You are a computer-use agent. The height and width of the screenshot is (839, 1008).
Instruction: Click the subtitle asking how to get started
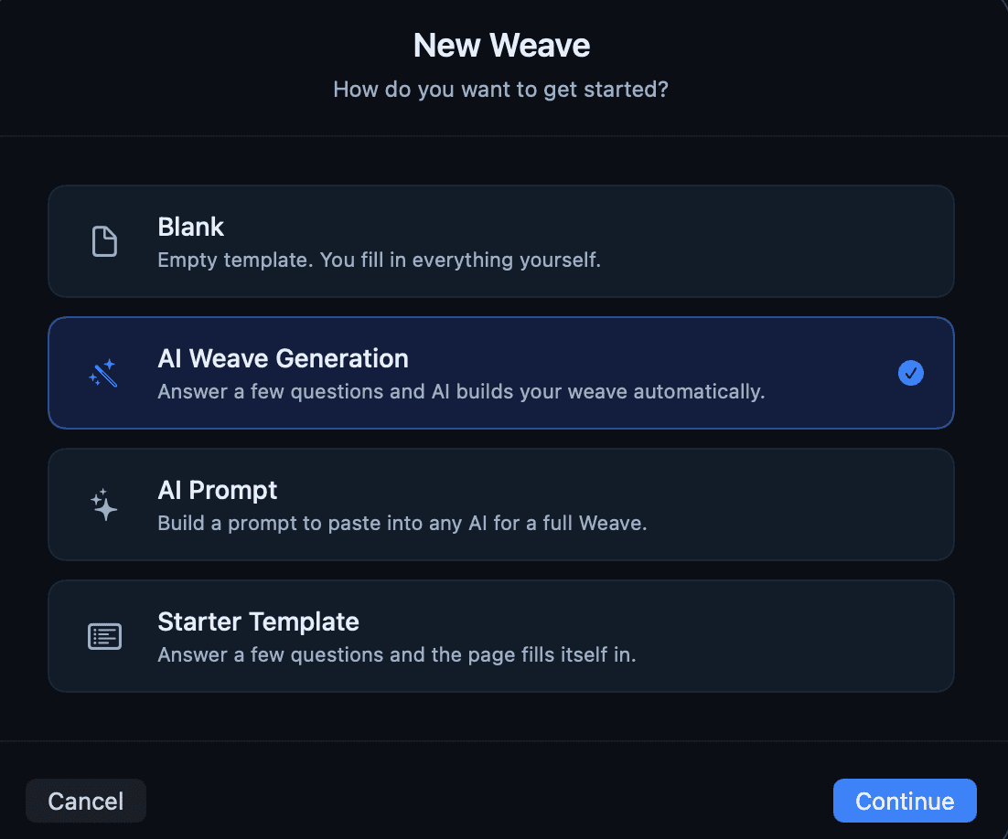pos(501,90)
